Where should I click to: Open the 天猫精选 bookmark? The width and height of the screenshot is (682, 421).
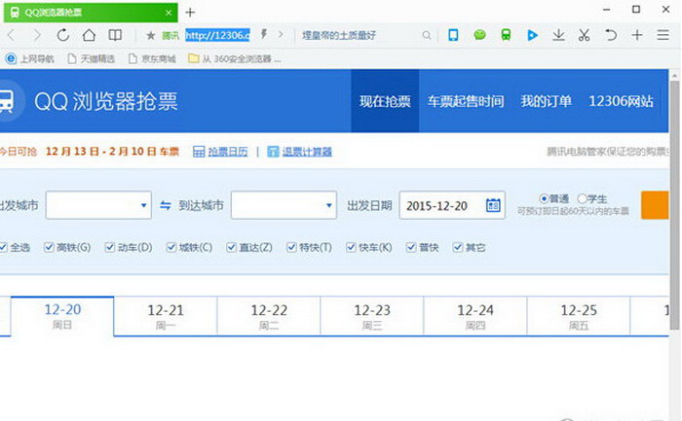92,58
